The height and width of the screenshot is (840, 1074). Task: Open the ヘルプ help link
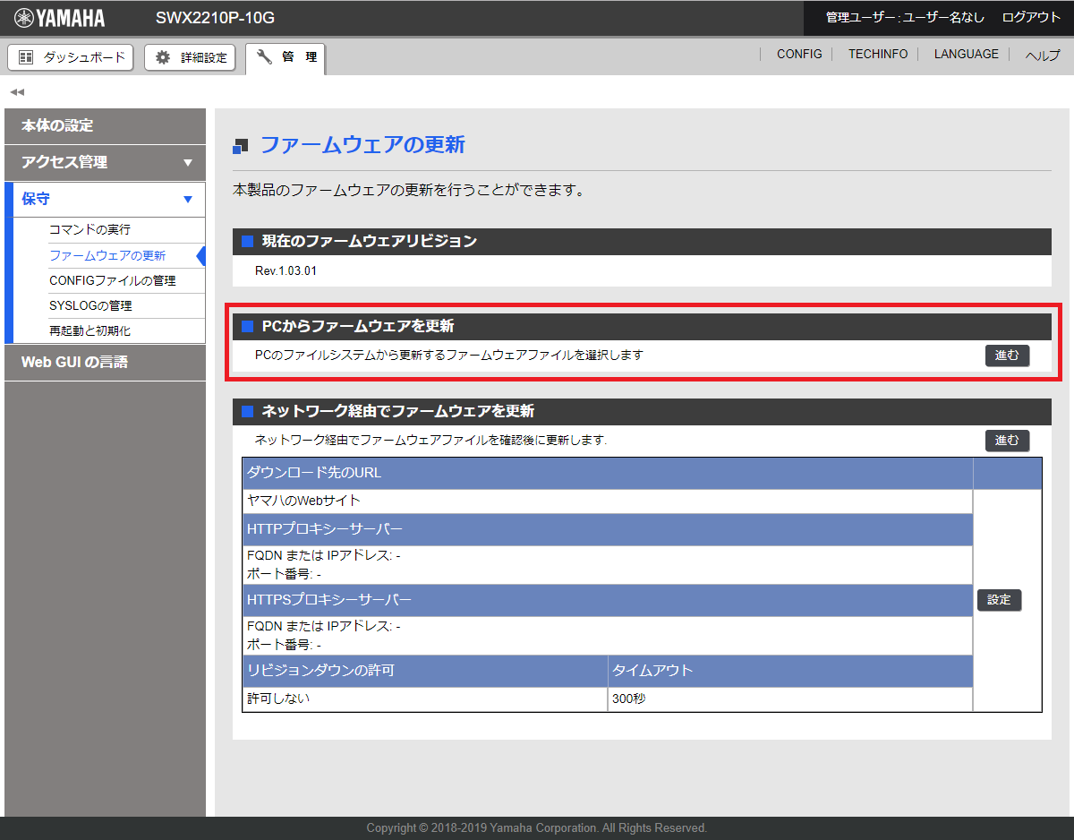pos(1043,55)
